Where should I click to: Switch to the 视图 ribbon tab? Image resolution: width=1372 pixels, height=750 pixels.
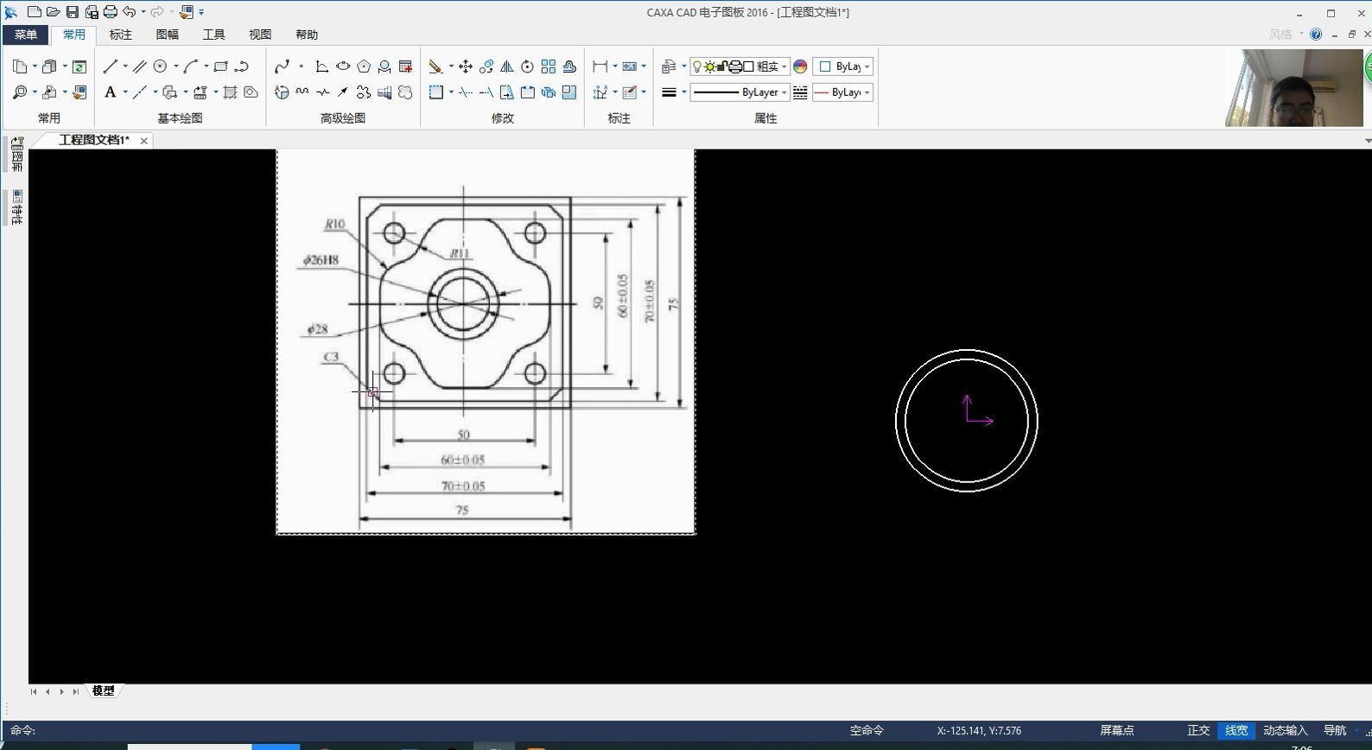pos(260,35)
